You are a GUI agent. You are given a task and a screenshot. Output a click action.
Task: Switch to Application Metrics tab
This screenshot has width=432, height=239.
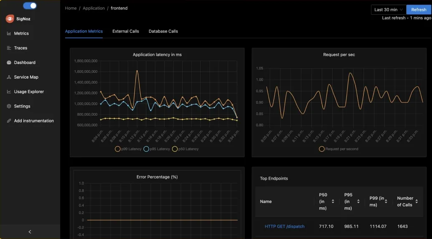[84, 31]
